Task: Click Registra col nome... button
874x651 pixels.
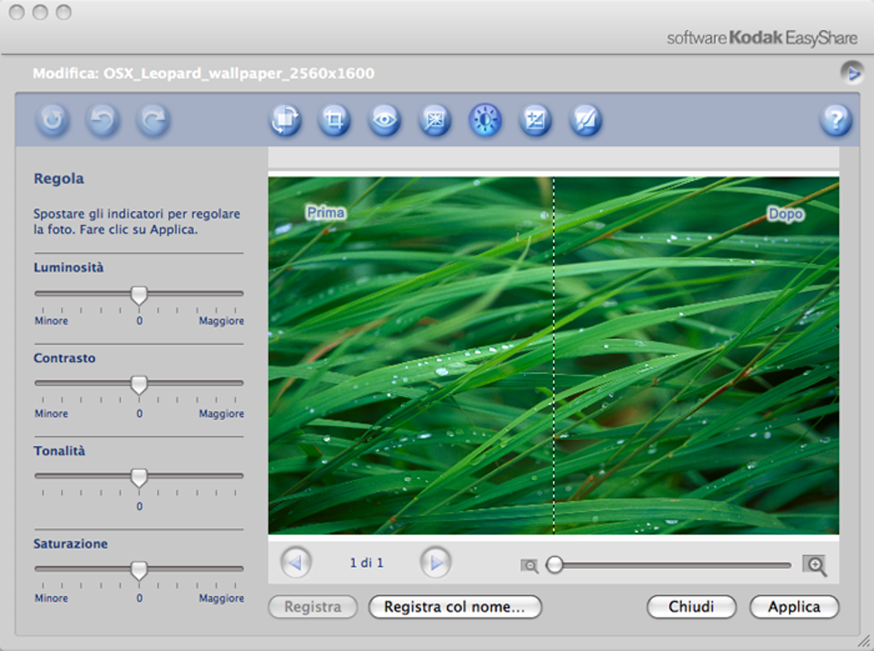Action: tap(455, 606)
